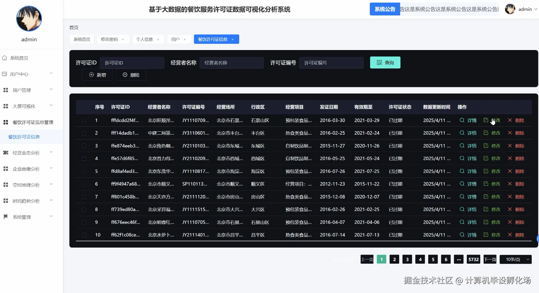Focus the 经营者名称 input field

(232, 63)
